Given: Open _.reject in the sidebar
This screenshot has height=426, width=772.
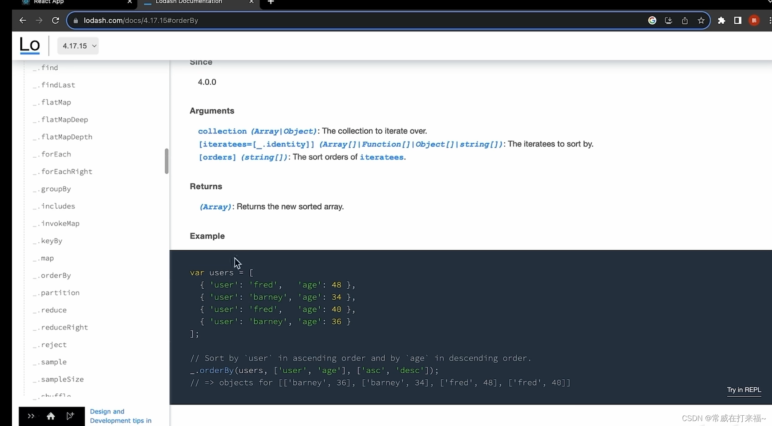Looking at the screenshot, I should click(x=50, y=345).
